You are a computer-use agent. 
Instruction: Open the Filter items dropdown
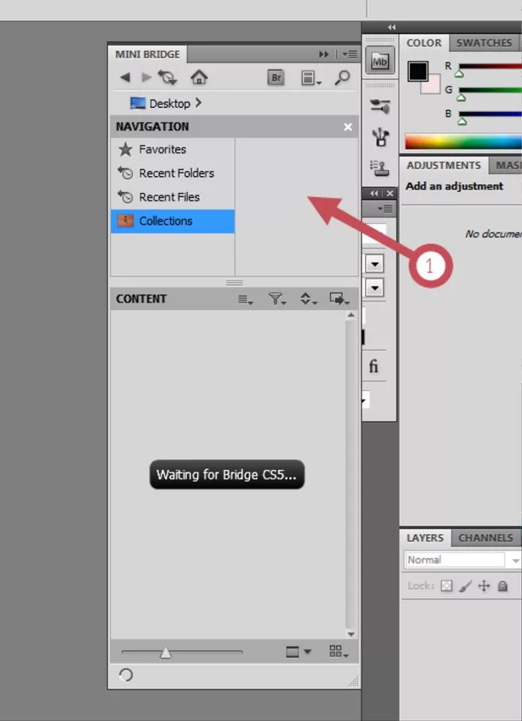pos(277,299)
